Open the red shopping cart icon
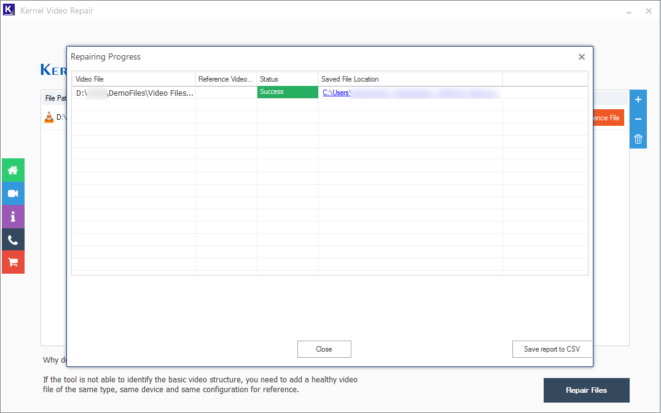The width and height of the screenshot is (661, 413). (13, 262)
